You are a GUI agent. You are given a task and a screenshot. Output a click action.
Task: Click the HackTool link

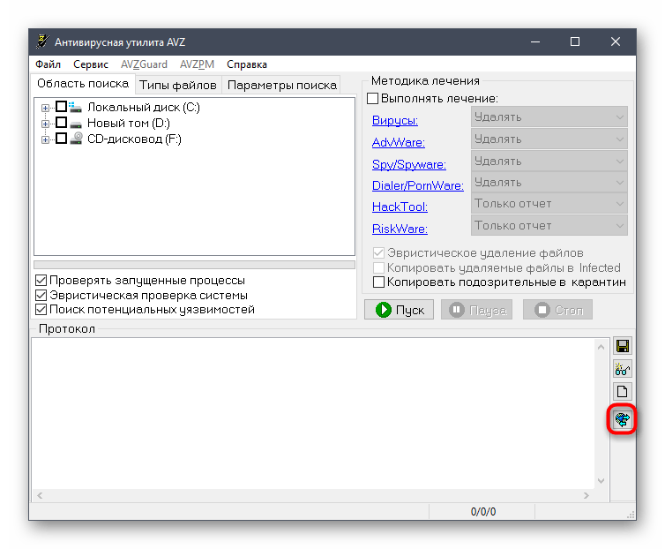[400, 207]
